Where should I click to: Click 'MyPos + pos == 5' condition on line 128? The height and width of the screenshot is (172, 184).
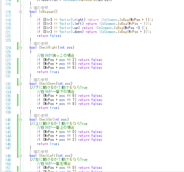[60, 64]
